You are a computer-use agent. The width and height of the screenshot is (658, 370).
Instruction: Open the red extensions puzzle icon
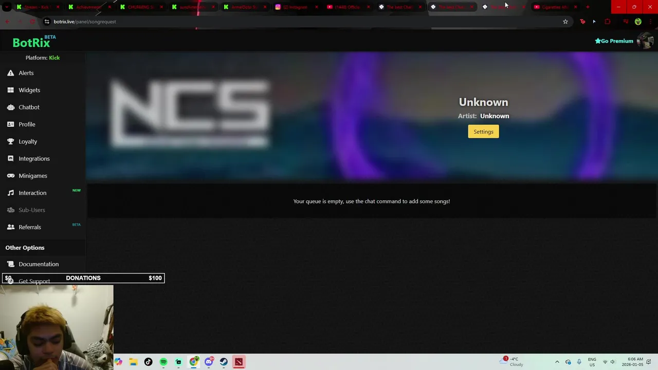pos(608,22)
